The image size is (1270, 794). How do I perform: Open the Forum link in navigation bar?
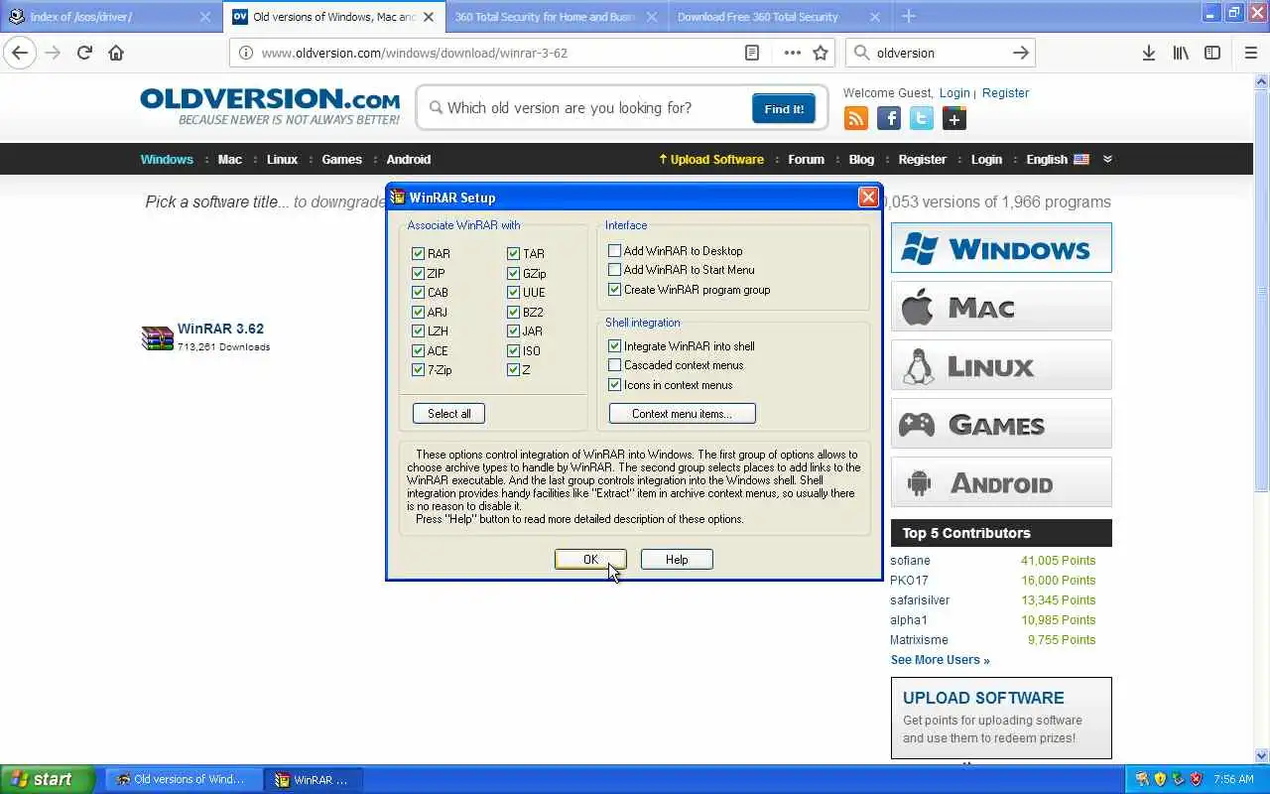click(x=806, y=159)
